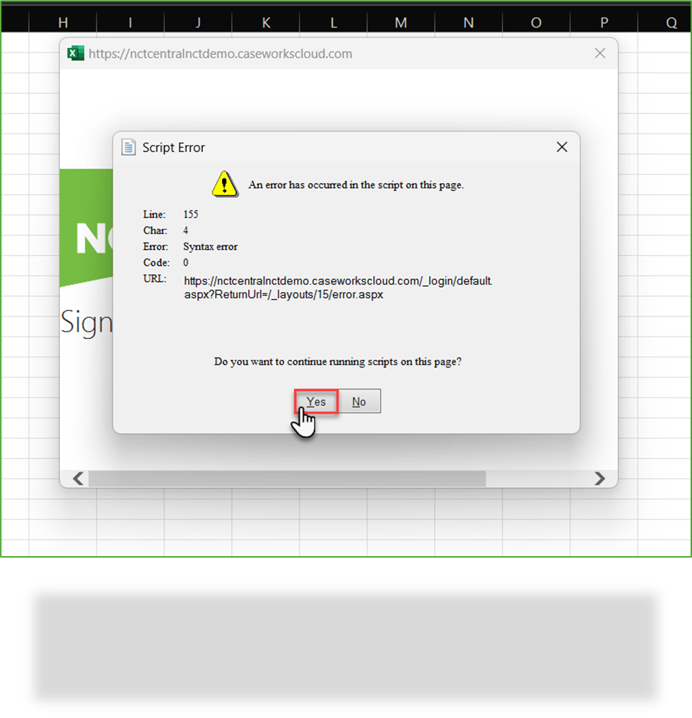Click the Excel icon in the popup title bar

[75, 52]
